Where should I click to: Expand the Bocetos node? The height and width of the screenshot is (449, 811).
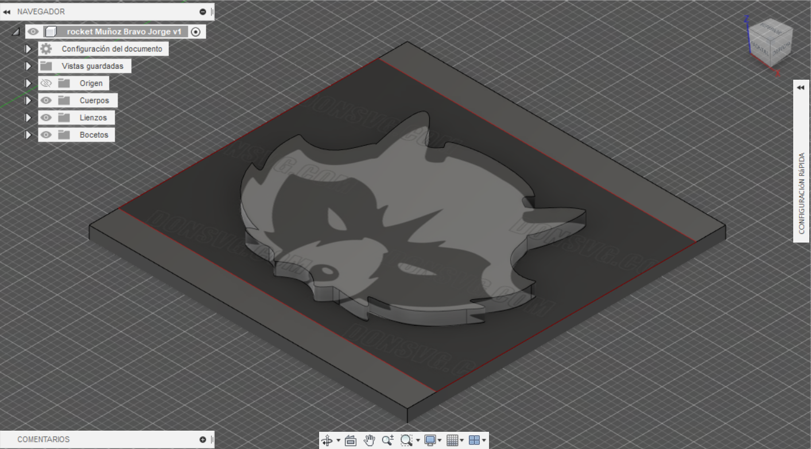[28, 135]
